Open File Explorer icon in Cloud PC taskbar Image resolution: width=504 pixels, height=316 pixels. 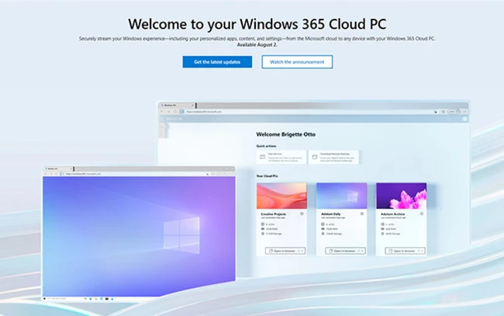96,299
